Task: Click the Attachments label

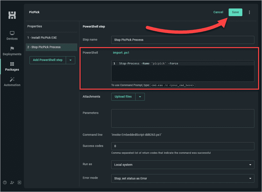Action: point(91,96)
